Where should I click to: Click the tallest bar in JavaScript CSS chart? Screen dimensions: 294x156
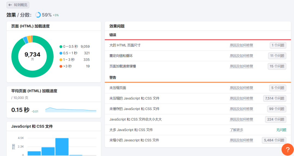[x=62, y=147]
